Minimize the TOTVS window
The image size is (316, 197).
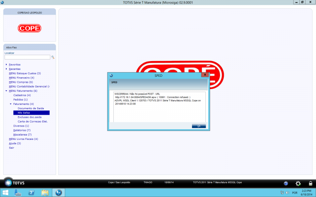coord(296,2)
